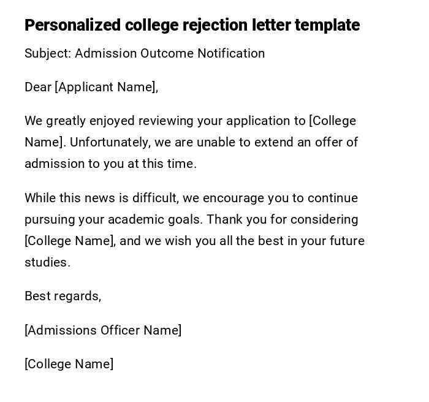Click the "Subject: Admission Outcome Notification" line

pyautogui.click(x=145, y=53)
